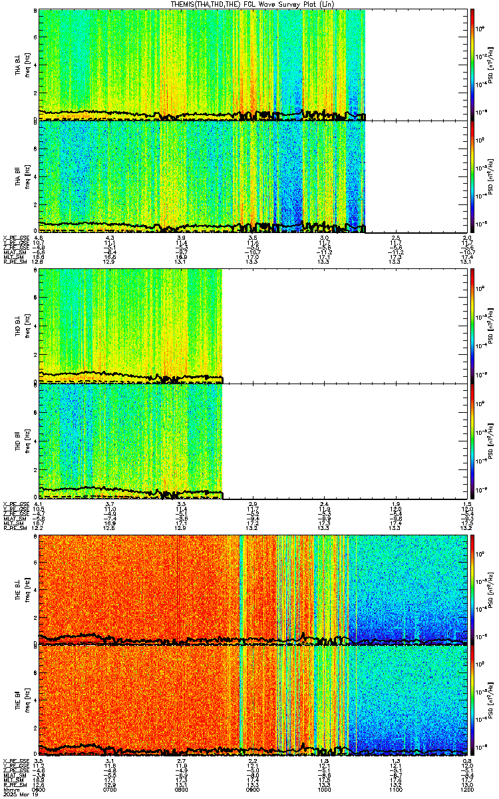
Task: Click X_RE_GSE value '2.0' under THA panels
Action: [467, 238]
